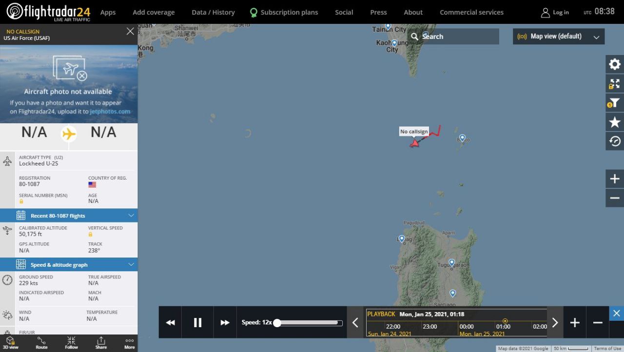Click the Lockheed U-2S aircraft type

tap(39, 164)
